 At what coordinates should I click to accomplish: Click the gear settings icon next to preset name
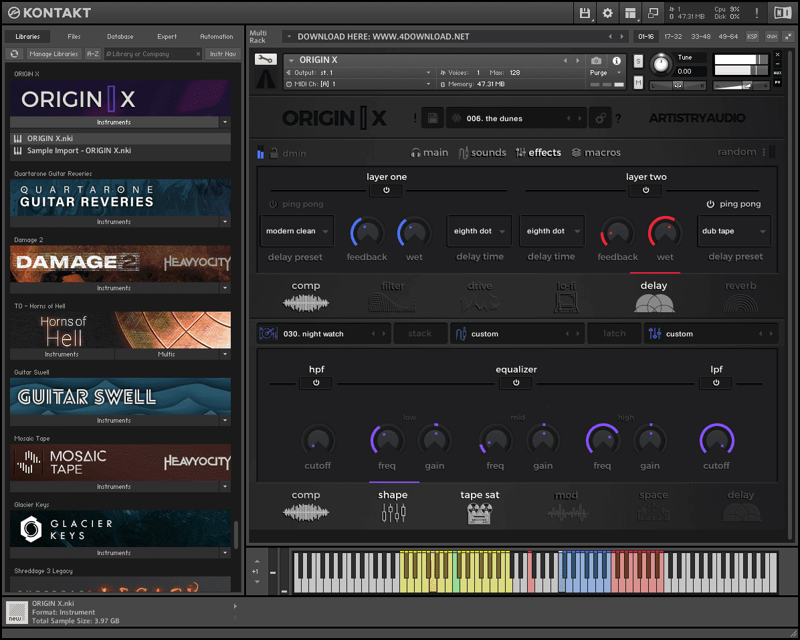600,118
